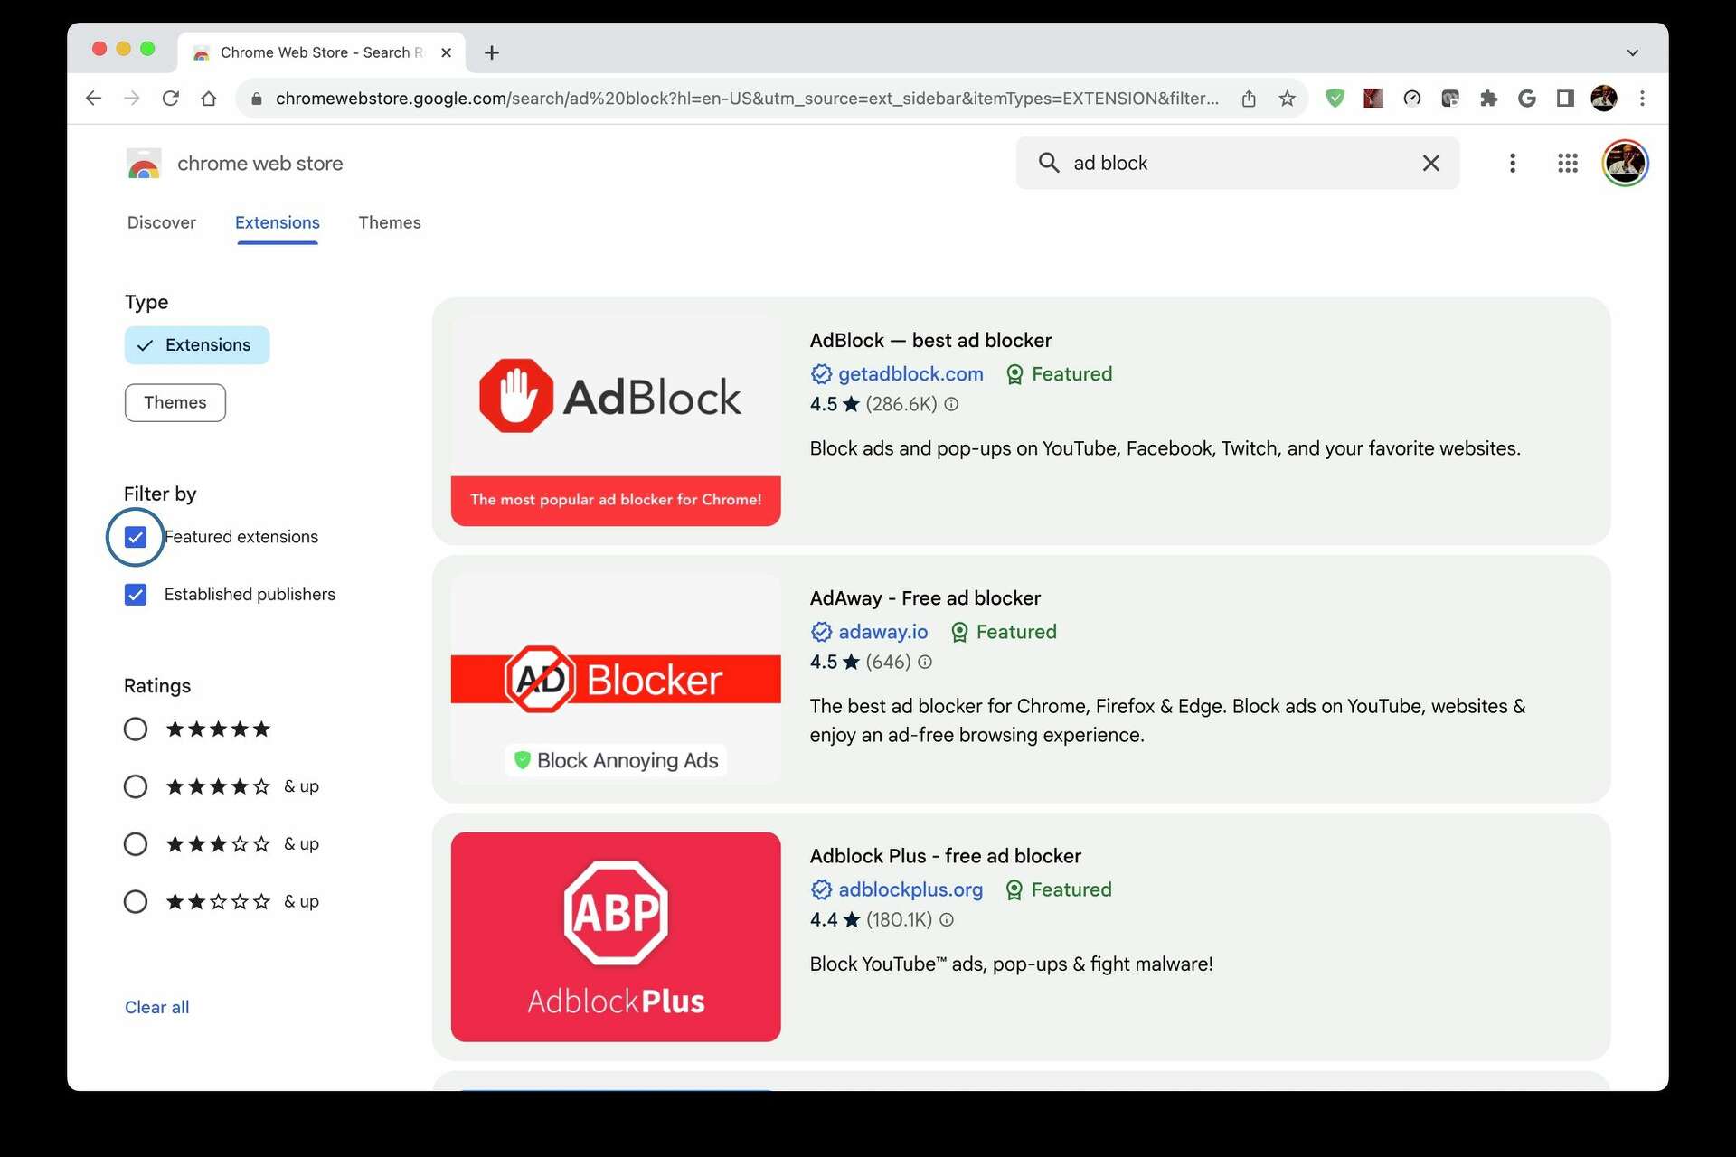
Task: Click the info icon next to AdAway rating
Action: pos(925,662)
